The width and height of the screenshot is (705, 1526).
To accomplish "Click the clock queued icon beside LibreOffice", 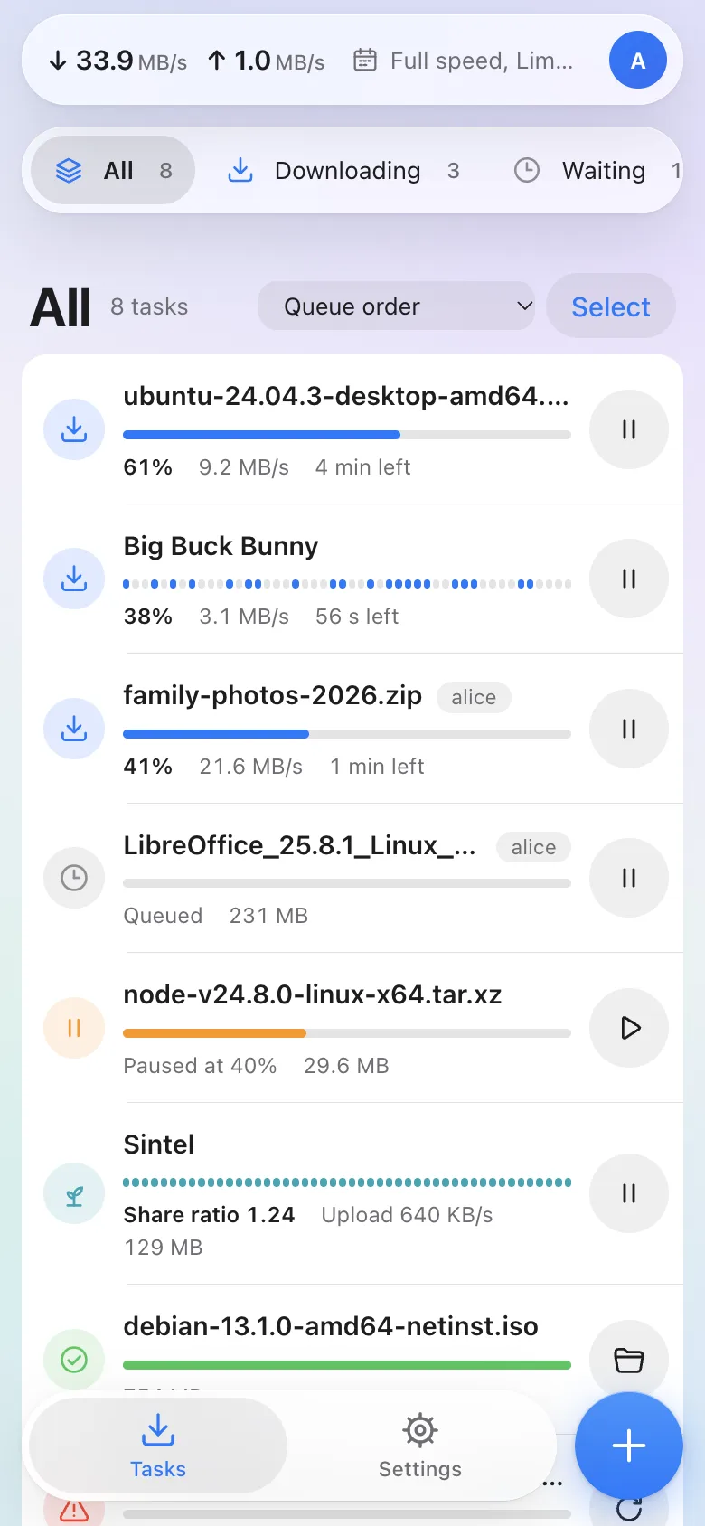I will (x=74, y=878).
